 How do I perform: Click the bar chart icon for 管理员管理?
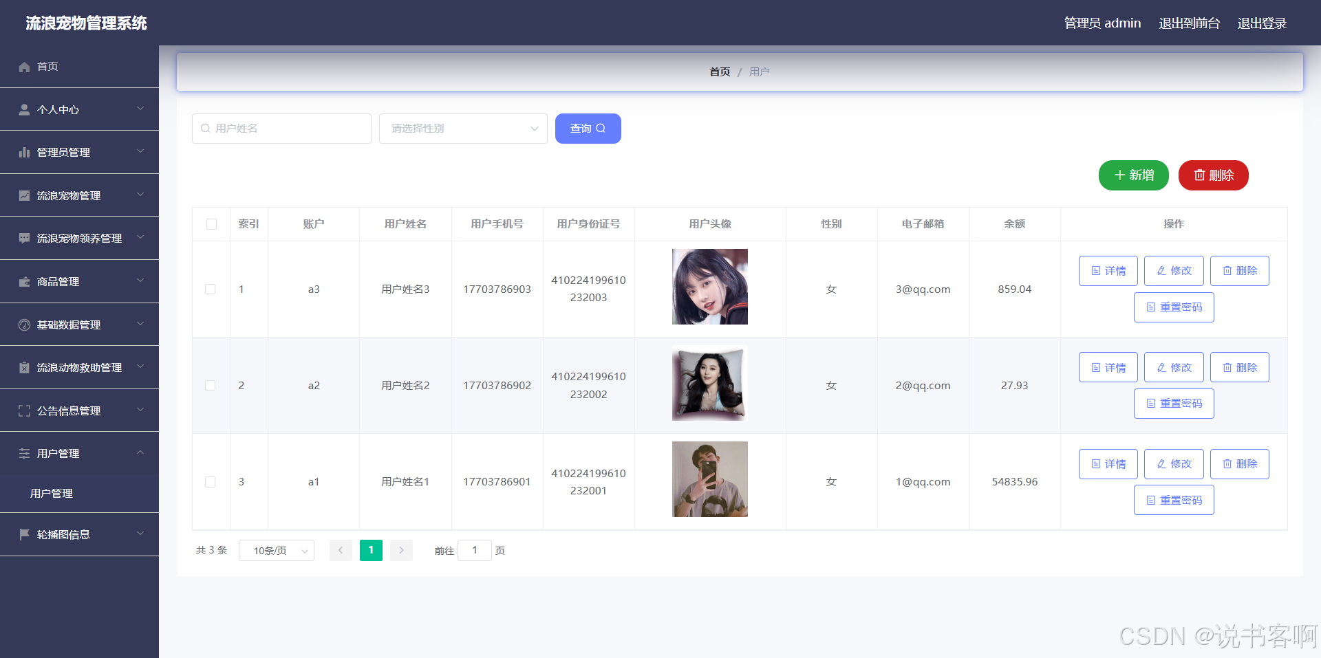coord(24,153)
